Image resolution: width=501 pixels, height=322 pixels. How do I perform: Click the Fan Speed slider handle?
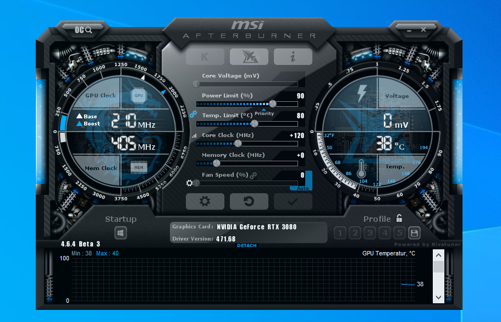(196, 183)
